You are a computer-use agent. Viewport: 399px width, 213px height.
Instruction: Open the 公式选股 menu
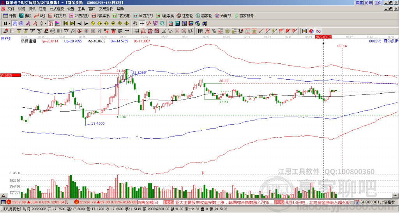click(56, 9)
